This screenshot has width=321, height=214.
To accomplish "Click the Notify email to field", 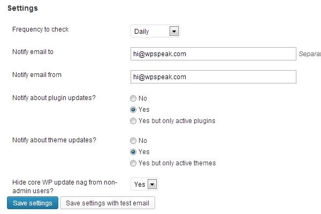I will 213,54.
